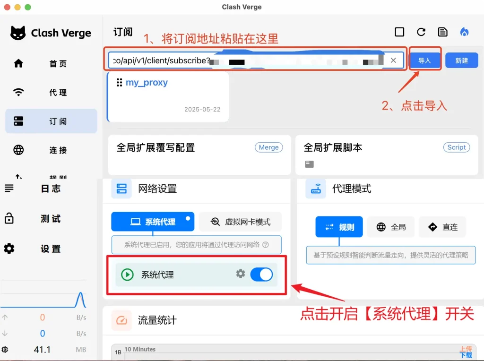Viewport: 484px width, 361px height.
Task: Open the 代理 proxies page
Action: click(51, 92)
